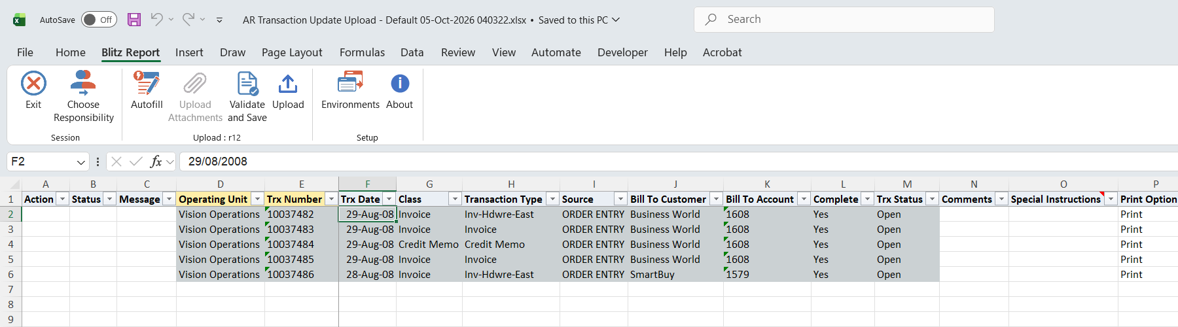This screenshot has width=1178, height=327.
Task: Expand the Redo history dropdown
Action: pyautogui.click(x=202, y=20)
